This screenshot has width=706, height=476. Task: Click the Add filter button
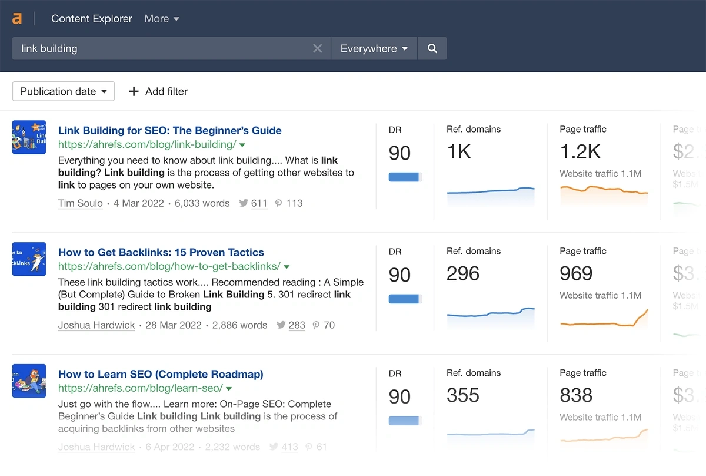158,91
